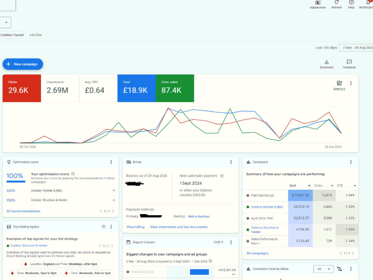Click Top bidding signals help icon
The width and height of the screenshot is (373, 280).
click(x=103, y=227)
